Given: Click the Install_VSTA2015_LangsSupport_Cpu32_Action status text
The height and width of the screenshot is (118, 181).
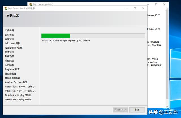Looking at the screenshot, I should point(66,41).
